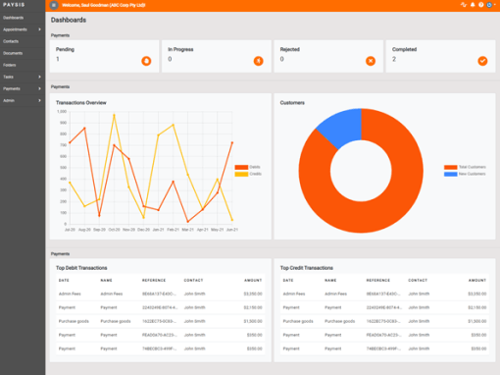Screen dimensions: 500x375
Task: Click $1,500.00 amount in Top Credit table
Action: pos(477,321)
